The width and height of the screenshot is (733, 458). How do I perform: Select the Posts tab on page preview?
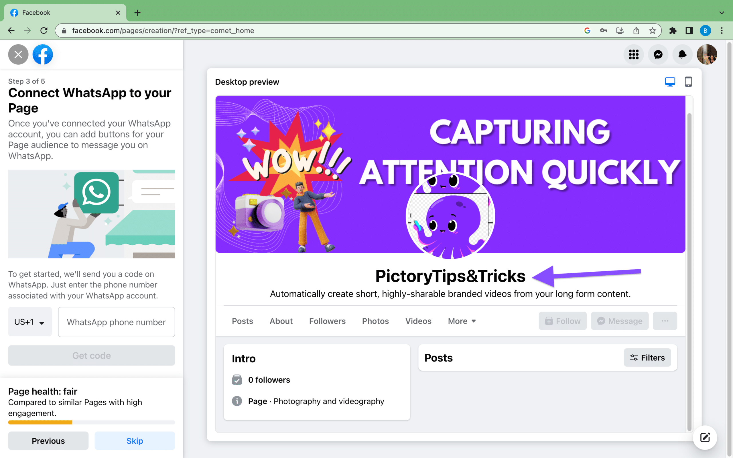click(x=242, y=321)
